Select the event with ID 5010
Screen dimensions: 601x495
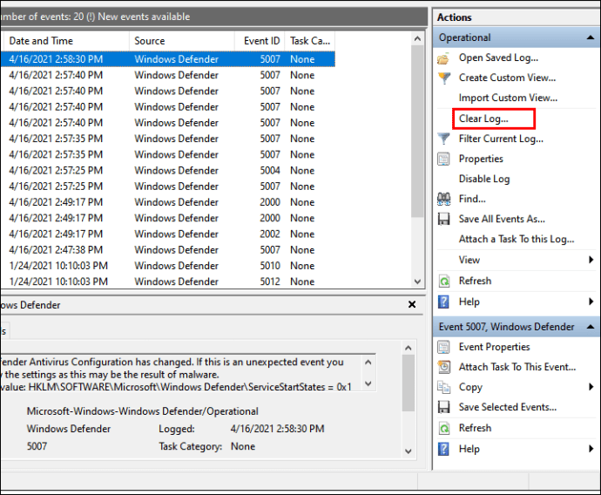pos(168,266)
